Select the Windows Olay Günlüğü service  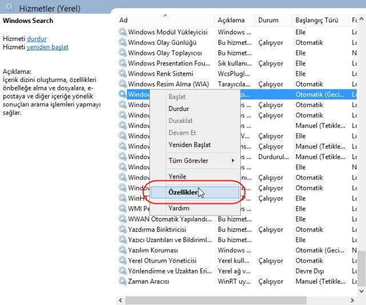coord(162,42)
